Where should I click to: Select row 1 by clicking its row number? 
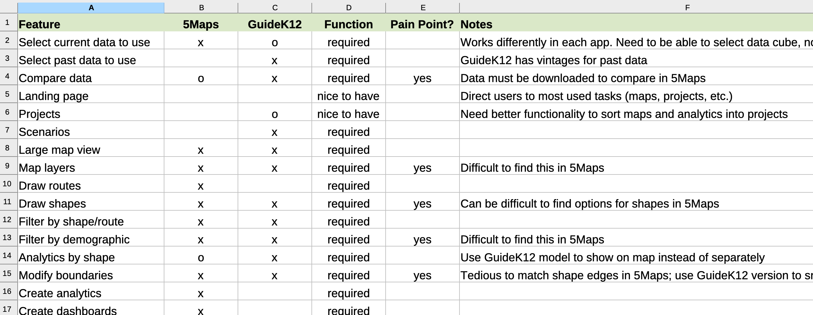click(x=8, y=24)
